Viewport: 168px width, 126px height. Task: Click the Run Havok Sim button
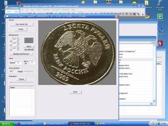click(x=22, y=24)
